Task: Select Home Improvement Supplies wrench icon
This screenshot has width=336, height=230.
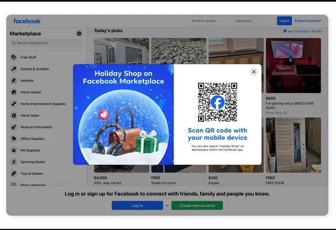Action: pyautogui.click(x=14, y=104)
